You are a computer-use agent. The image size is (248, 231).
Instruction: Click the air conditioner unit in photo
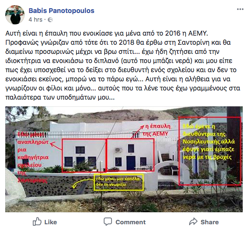point(119,150)
